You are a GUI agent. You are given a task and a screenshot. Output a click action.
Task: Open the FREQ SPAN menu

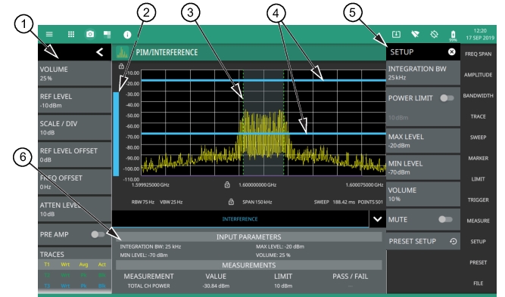(478, 54)
